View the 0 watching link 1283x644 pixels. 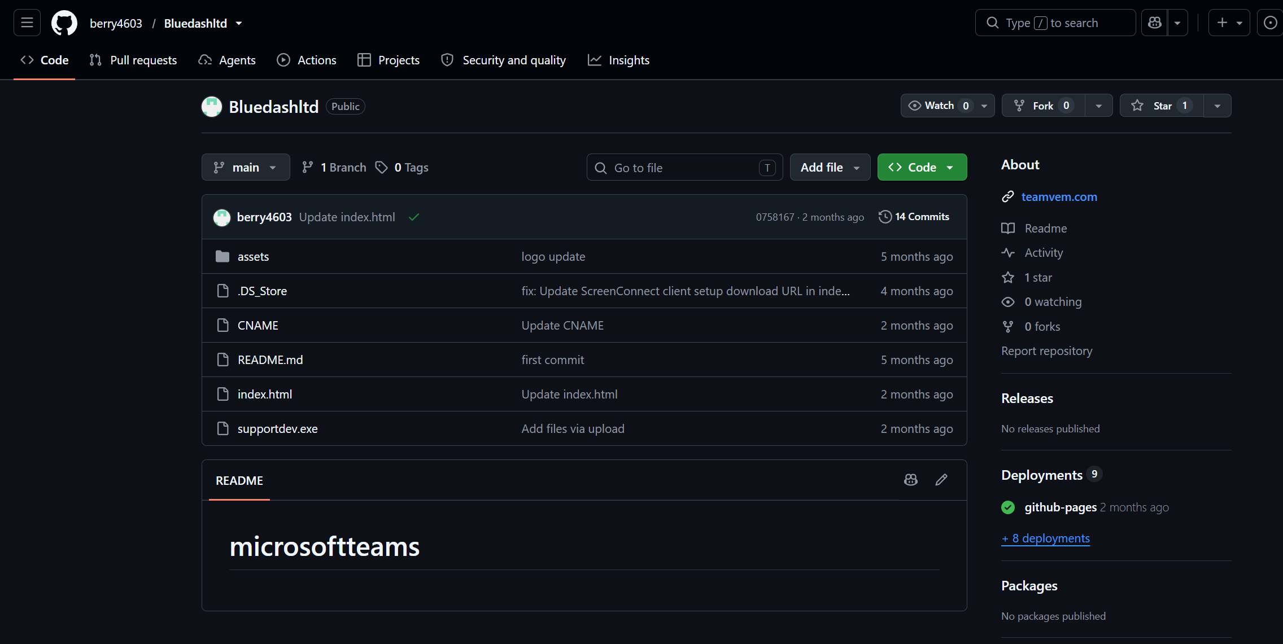1053,301
